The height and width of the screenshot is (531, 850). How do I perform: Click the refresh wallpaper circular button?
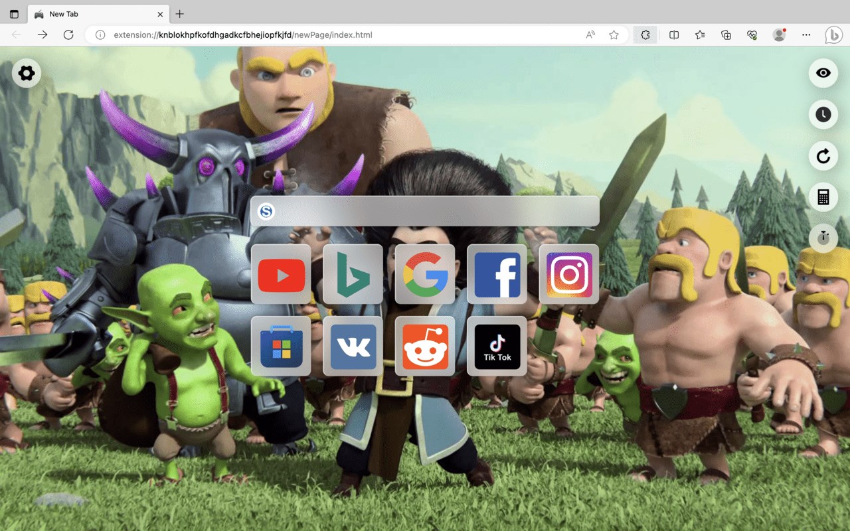tap(823, 155)
